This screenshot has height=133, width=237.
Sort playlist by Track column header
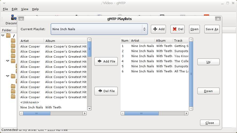pyautogui.click(x=181, y=41)
